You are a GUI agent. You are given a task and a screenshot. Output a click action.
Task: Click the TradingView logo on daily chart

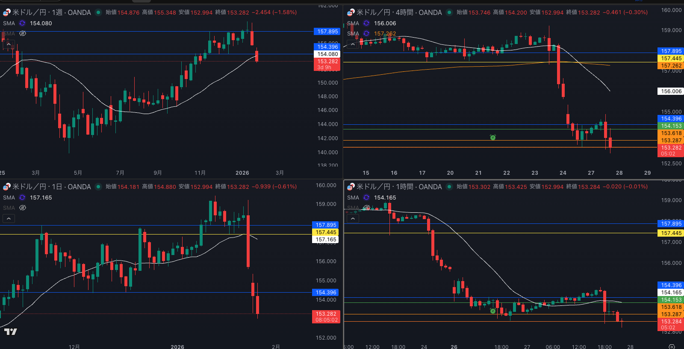tap(11, 331)
